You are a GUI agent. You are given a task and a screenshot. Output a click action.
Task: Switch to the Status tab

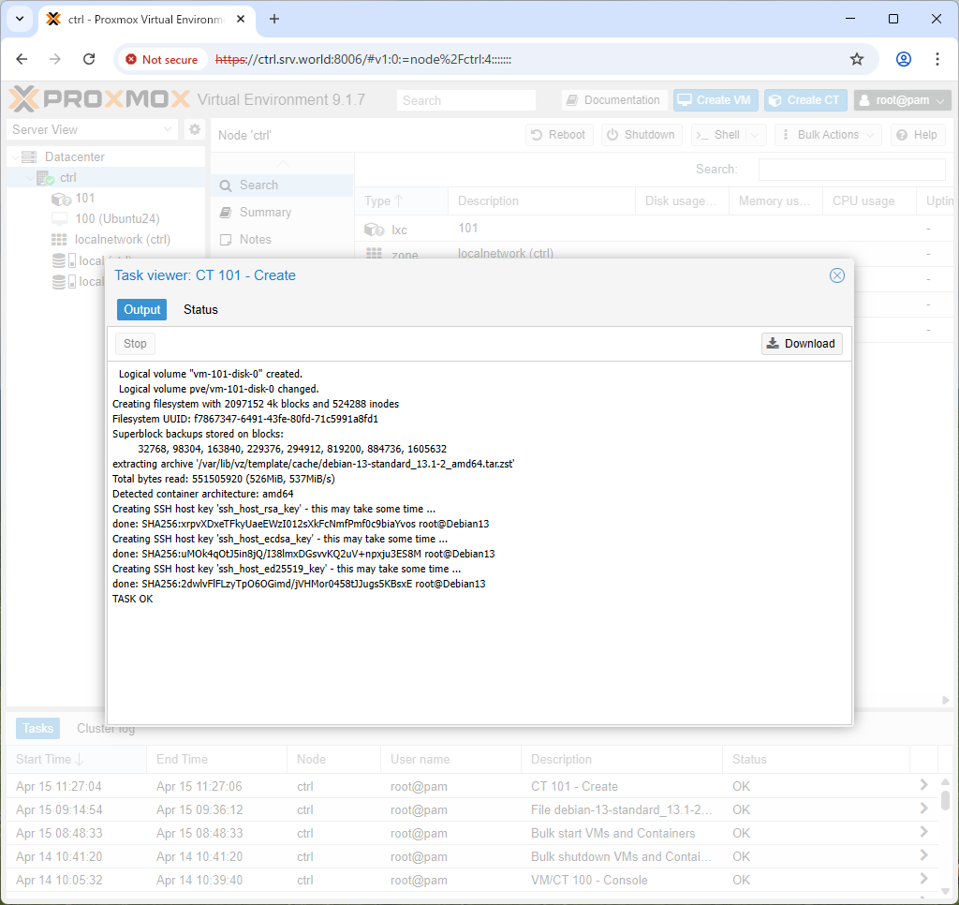click(200, 309)
